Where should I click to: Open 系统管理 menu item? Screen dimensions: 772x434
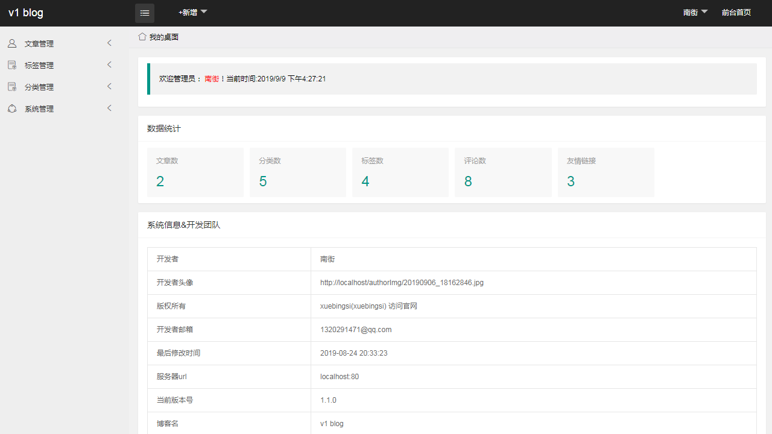click(65, 108)
